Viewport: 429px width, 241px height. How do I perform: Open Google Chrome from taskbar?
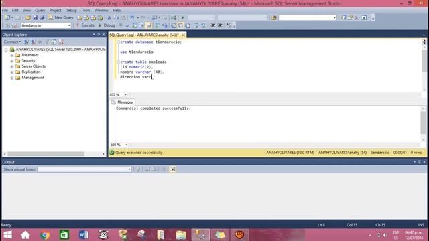point(45,235)
